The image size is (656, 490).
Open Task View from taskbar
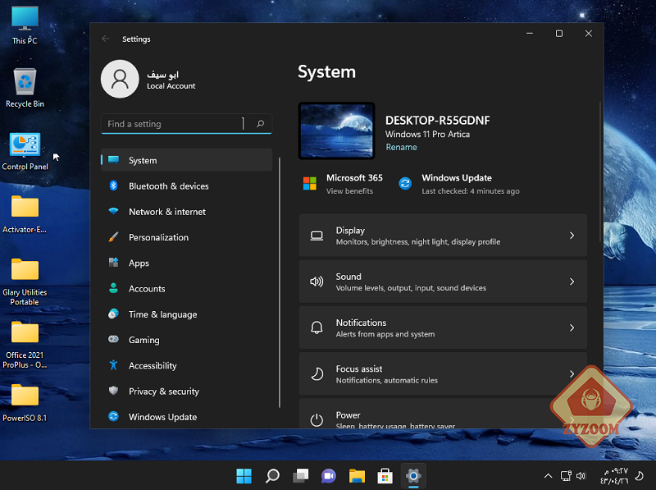point(300,476)
